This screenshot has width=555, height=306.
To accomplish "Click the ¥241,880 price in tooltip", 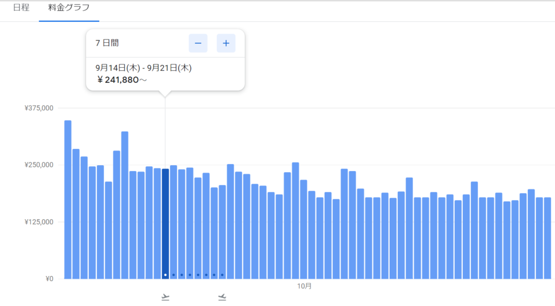I will [122, 80].
